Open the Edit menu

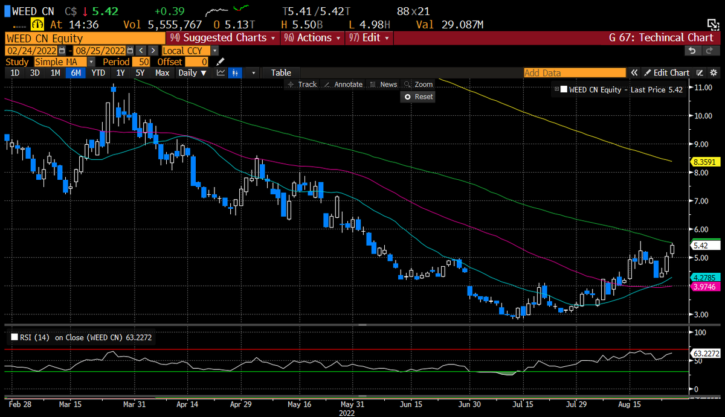tap(369, 37)
